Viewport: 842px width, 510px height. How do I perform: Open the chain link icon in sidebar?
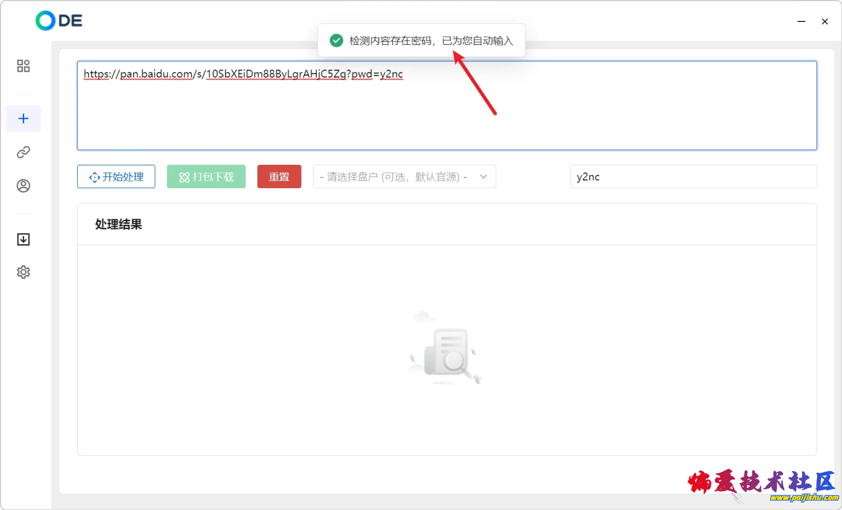pyautogui.click(x=23, y=152)
